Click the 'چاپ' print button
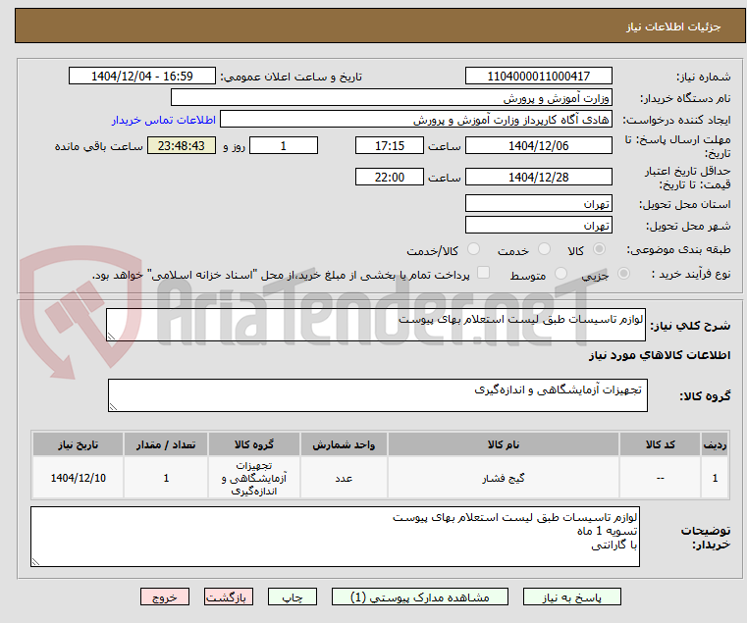This screenshot has width=747, height=623. point(293,597)
